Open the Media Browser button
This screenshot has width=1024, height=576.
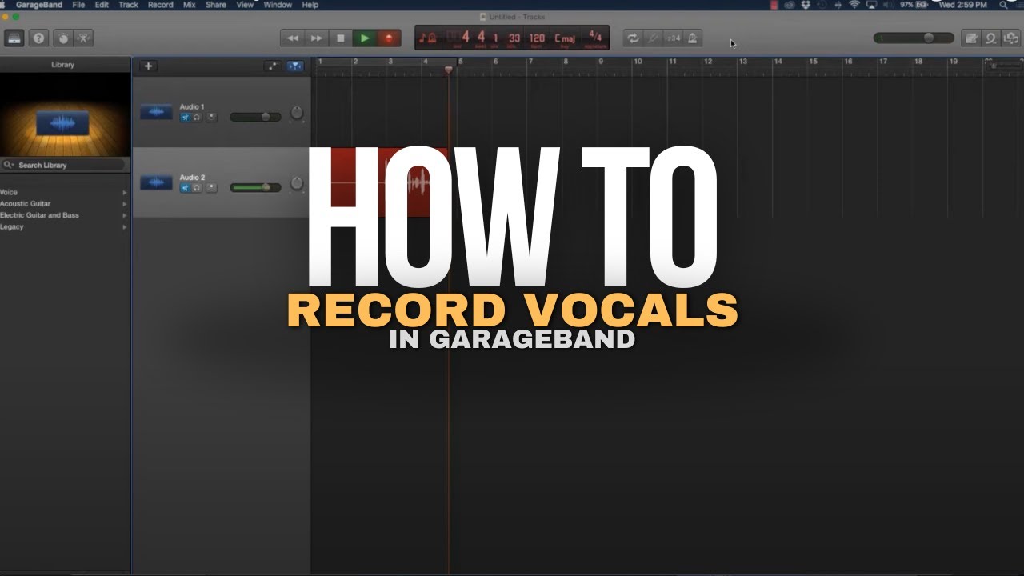click(x=1010, y=38)
